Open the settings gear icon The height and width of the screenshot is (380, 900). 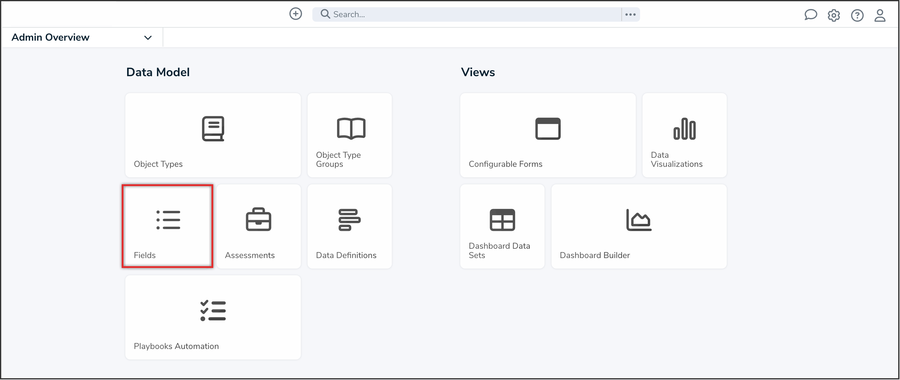(833, 15)
